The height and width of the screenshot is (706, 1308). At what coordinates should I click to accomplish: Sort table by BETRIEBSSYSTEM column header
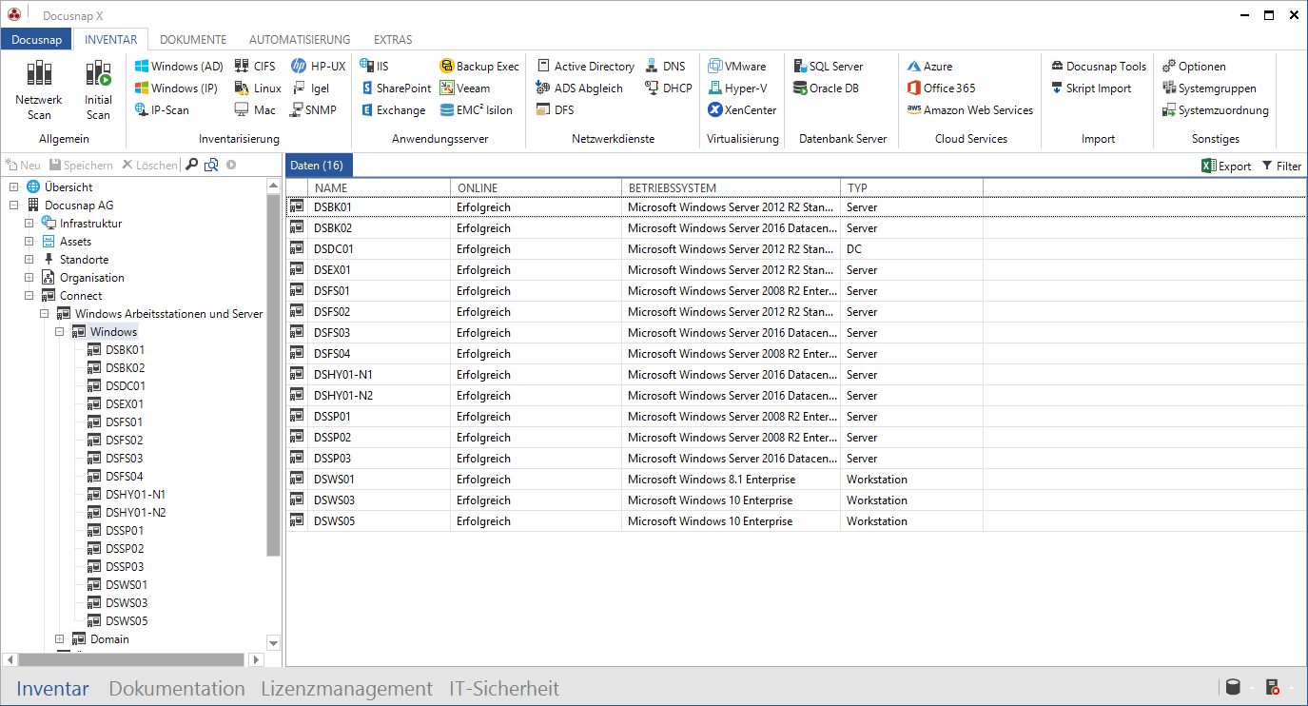731,187
